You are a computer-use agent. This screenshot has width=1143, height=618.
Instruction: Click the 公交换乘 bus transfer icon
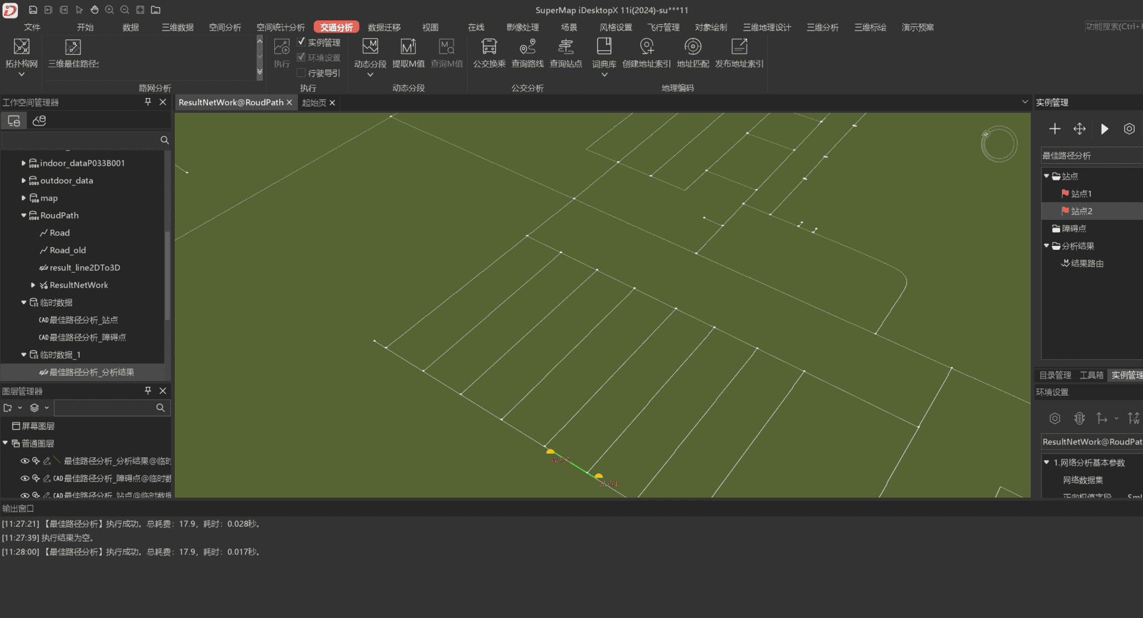(x=489, y=47)
